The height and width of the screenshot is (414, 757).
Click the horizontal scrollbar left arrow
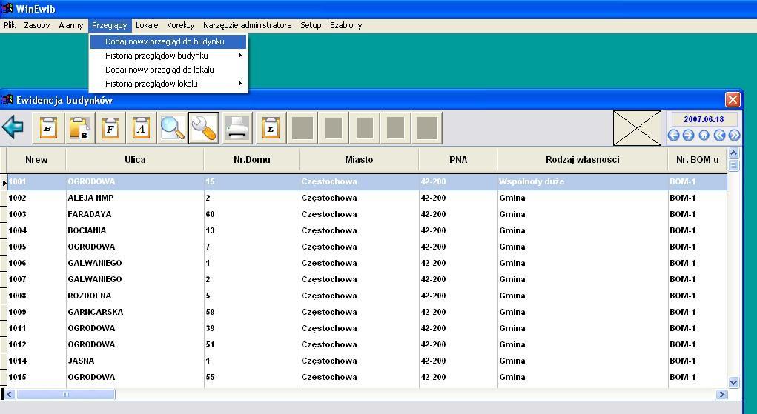[9, 394]
